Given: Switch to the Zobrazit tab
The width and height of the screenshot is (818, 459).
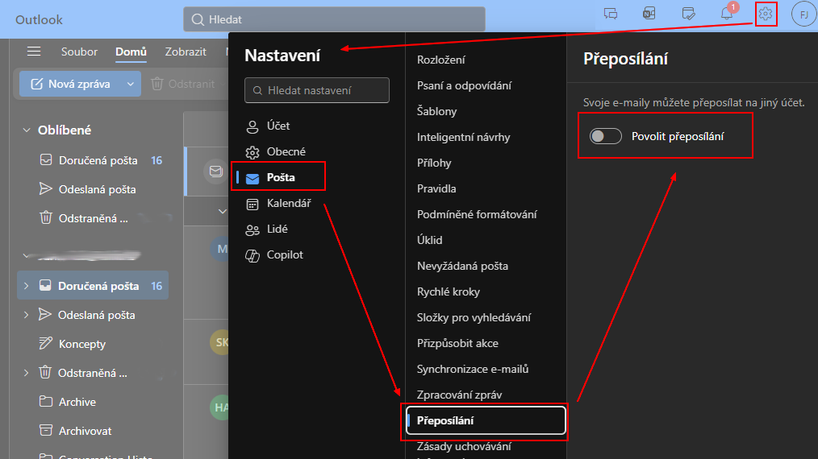Looking at the screenshot, I should point(185,52).
